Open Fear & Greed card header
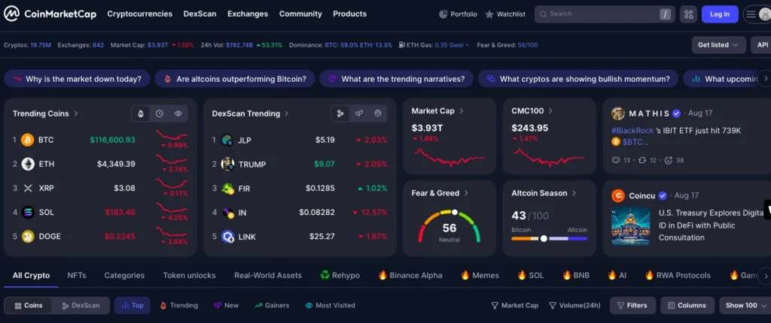 (440, 193)
